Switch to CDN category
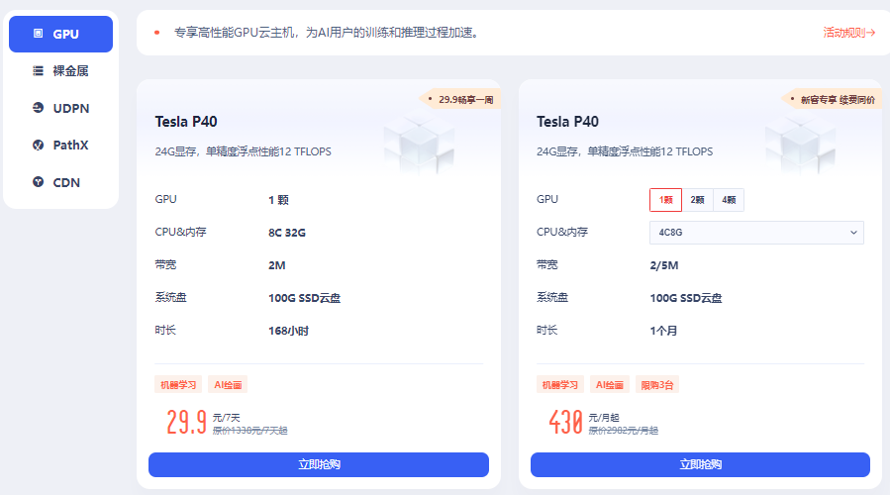The image size is (890, 495). click(x=60, y=182)
